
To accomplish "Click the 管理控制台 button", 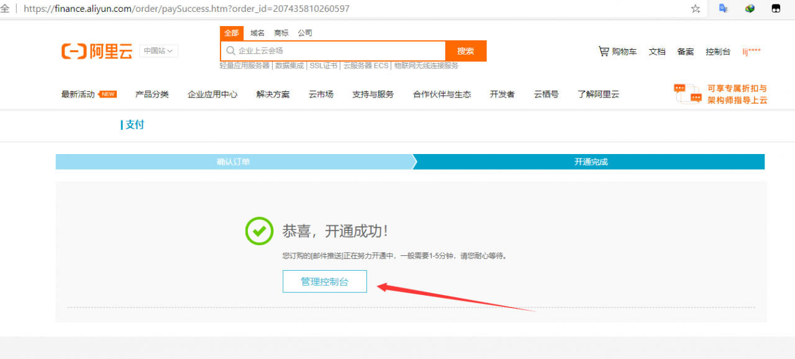I will click(325, 281).
